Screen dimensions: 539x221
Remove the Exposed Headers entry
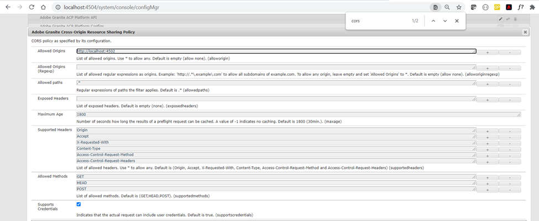pyautogui.click(x=510, y=99)
